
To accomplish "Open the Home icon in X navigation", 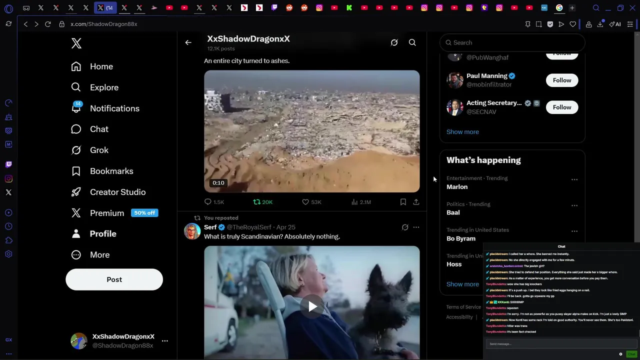I will click(76, 66).
